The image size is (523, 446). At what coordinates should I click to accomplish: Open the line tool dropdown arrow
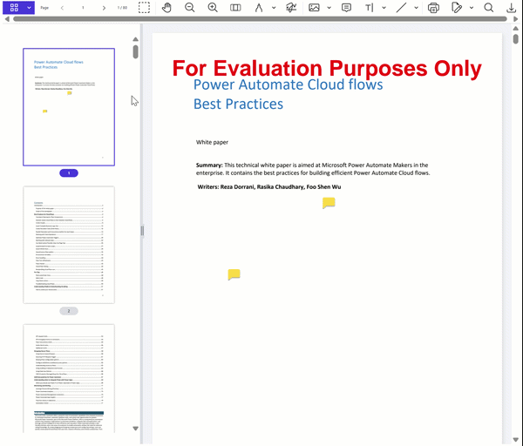pos(416,7)
